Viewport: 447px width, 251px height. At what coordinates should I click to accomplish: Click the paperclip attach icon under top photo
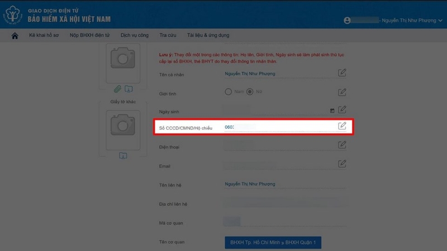coord(117,89)
